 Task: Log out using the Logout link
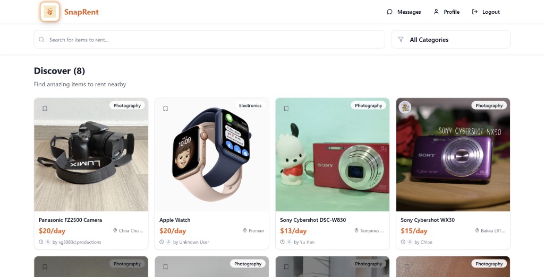tap(491, 12)
